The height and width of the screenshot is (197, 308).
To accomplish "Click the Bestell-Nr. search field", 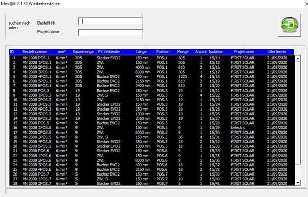I will point(110,21).
